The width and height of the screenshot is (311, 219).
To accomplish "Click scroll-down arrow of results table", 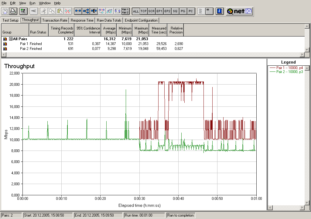I will tap(307, 50).
